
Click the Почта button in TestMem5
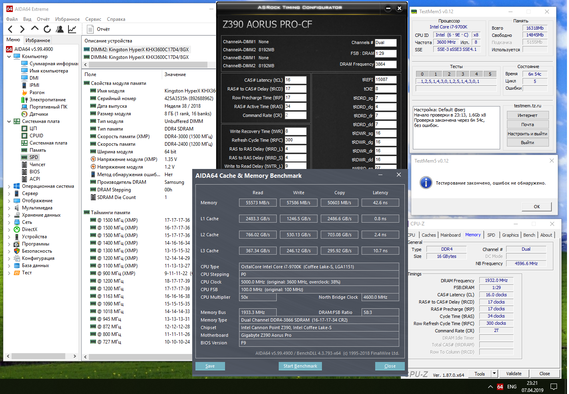tap(527, 125)
